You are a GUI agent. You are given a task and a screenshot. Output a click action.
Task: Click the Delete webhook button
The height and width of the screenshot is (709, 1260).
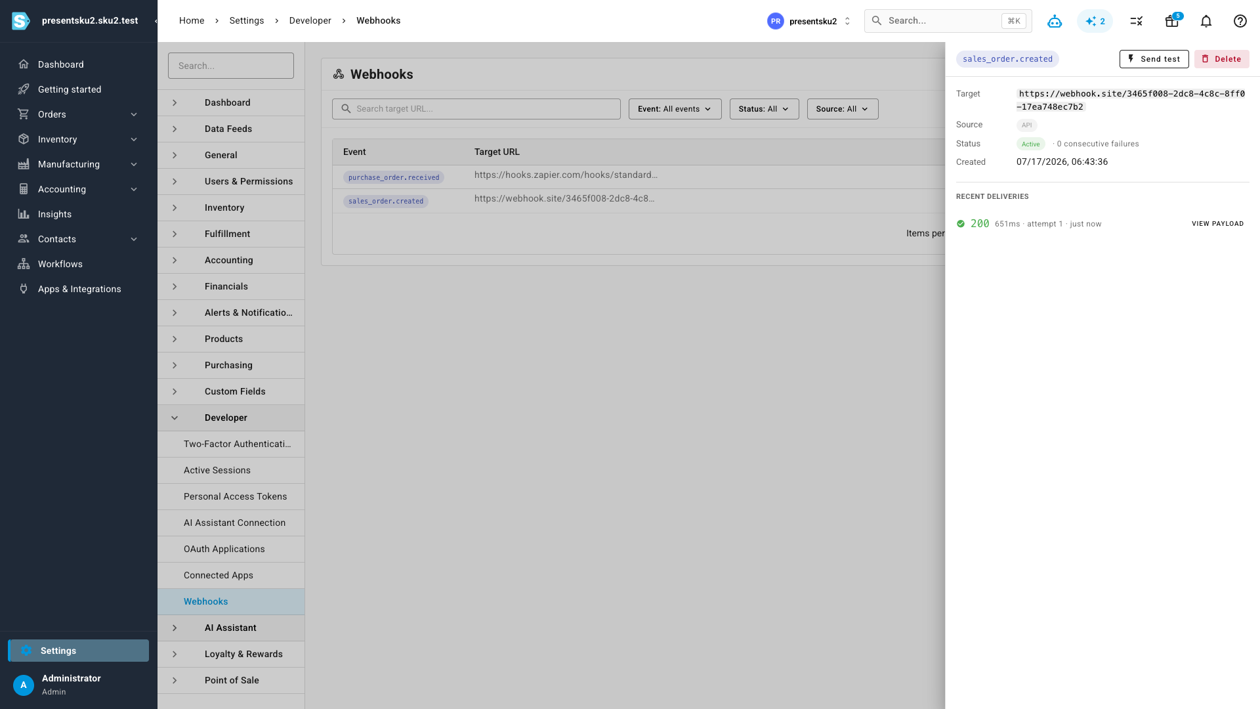pos(1221,59)
